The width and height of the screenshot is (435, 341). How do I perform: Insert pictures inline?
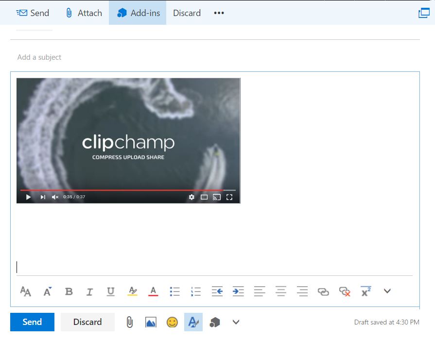tap(151, 322)
